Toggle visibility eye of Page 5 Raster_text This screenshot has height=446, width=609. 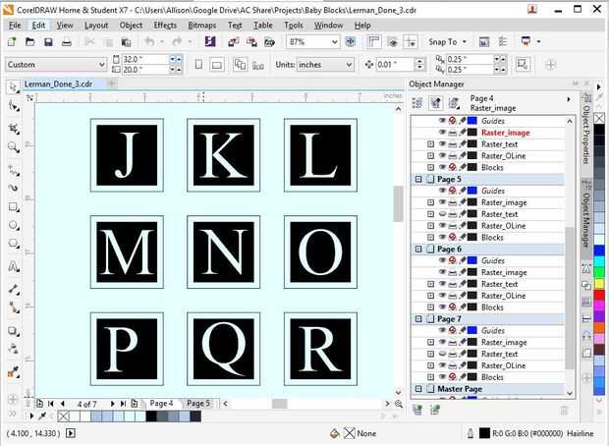click(x=442, y=214)
